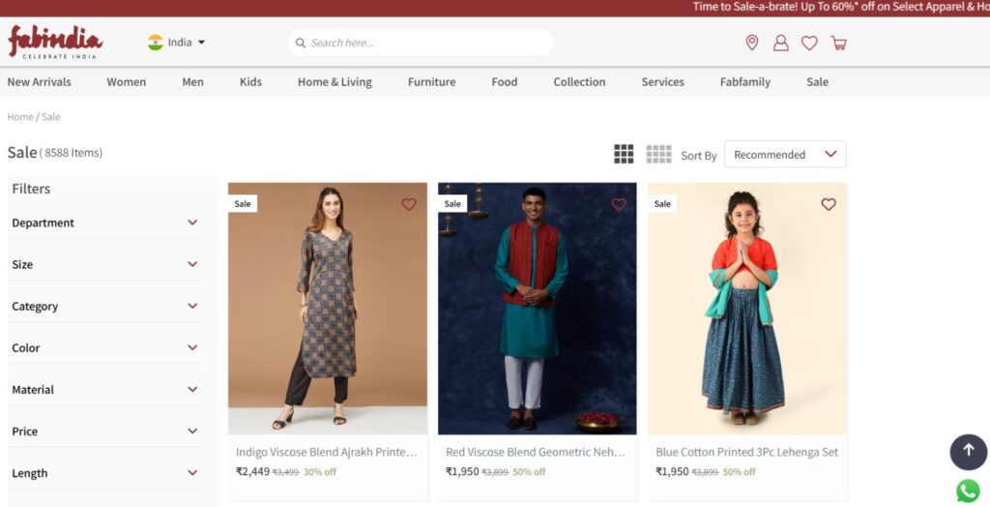Wishlist the Blue Cotton Printed Lehenga Set
The image size is (990, 507).
(829, 204)
